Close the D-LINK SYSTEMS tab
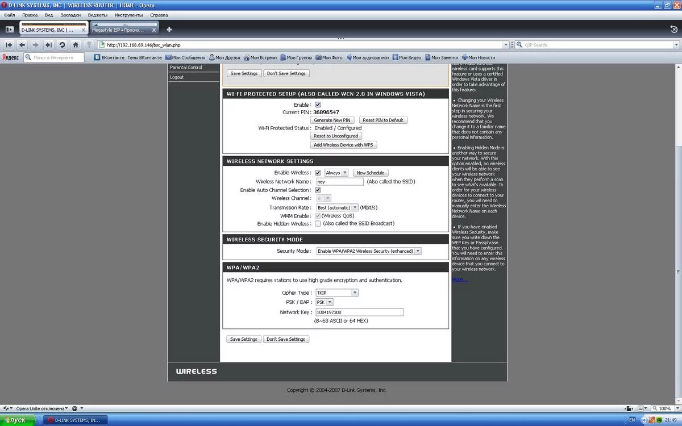 tap(82, 30)
